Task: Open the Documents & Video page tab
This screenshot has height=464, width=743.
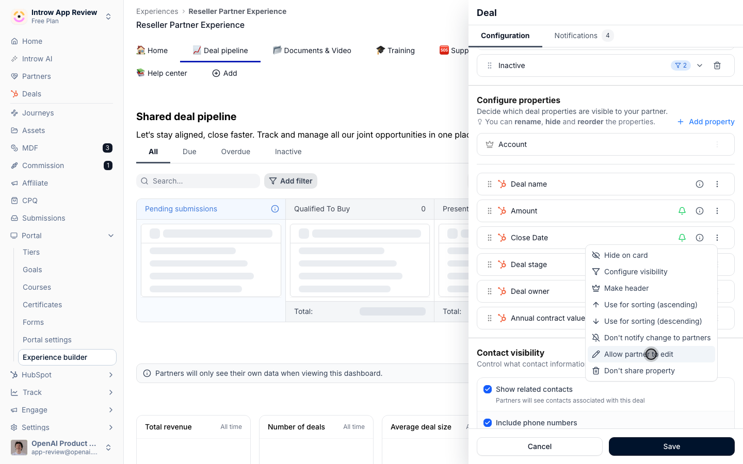Action: click(312, 51)
